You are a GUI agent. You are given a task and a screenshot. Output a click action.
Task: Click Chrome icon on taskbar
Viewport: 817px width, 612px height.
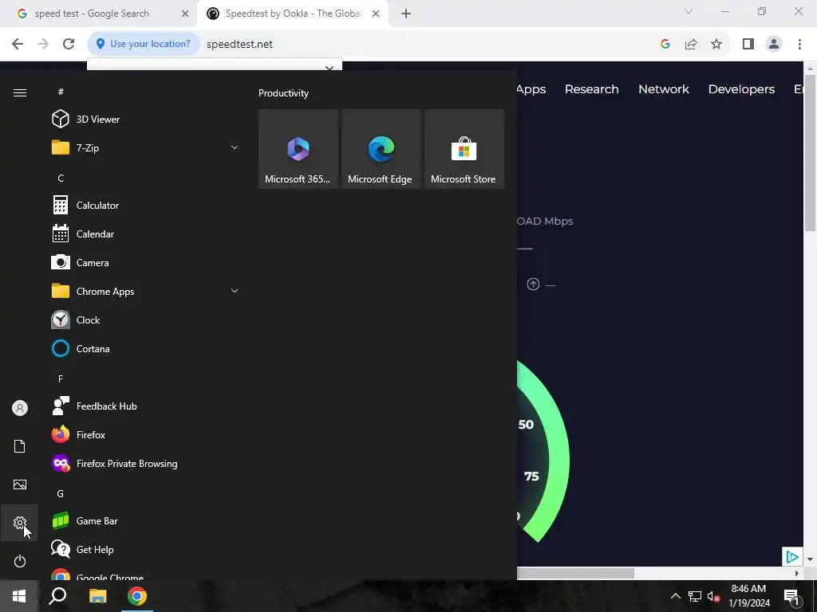[137, 596]
